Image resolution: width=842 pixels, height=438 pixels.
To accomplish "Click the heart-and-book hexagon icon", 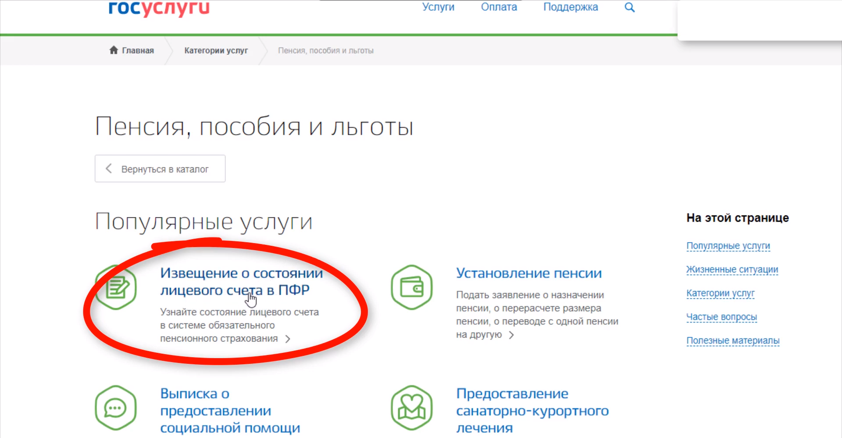I will (411, 408).
